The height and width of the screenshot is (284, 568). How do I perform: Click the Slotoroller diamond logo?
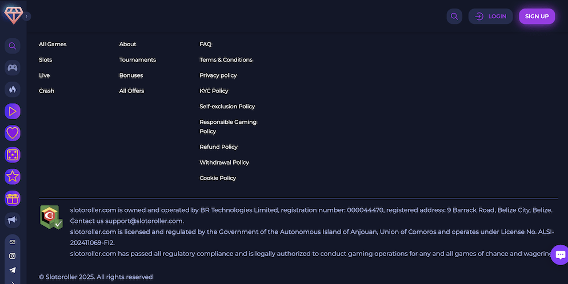(12, 15)
